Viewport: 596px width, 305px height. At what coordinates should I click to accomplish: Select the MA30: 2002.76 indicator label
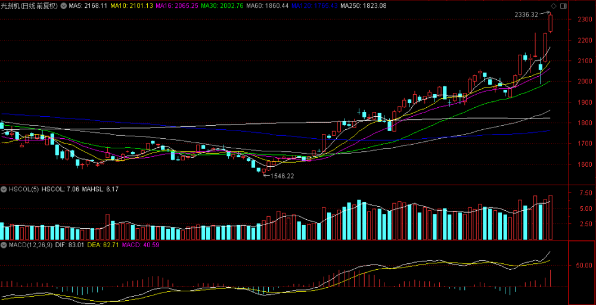coord(222,6)
